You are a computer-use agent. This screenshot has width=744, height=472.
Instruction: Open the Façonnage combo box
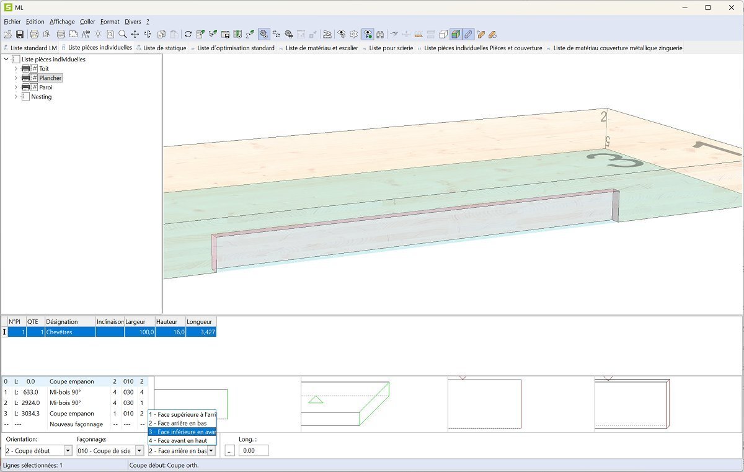(139, 451)
